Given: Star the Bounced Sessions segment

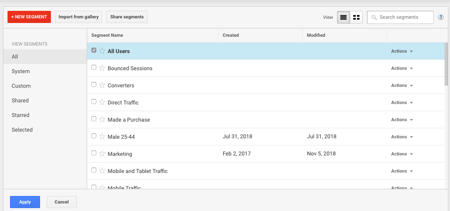Looking at the screenshot, I should coord(102,68).
